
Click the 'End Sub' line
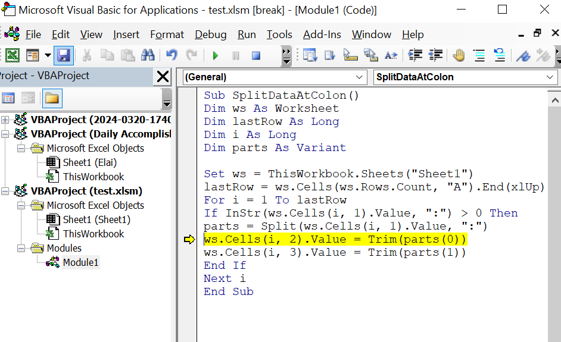(x=229, y=291)
